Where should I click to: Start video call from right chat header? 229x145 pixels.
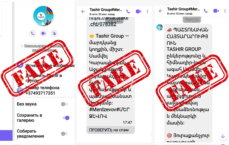[x=216, y=11]
